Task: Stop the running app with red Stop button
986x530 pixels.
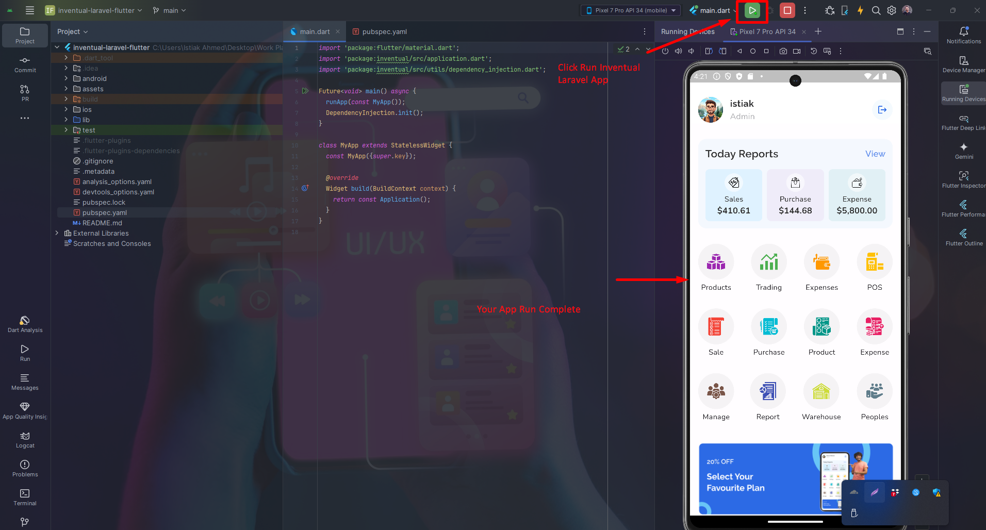Action: (x=787, y=10)
